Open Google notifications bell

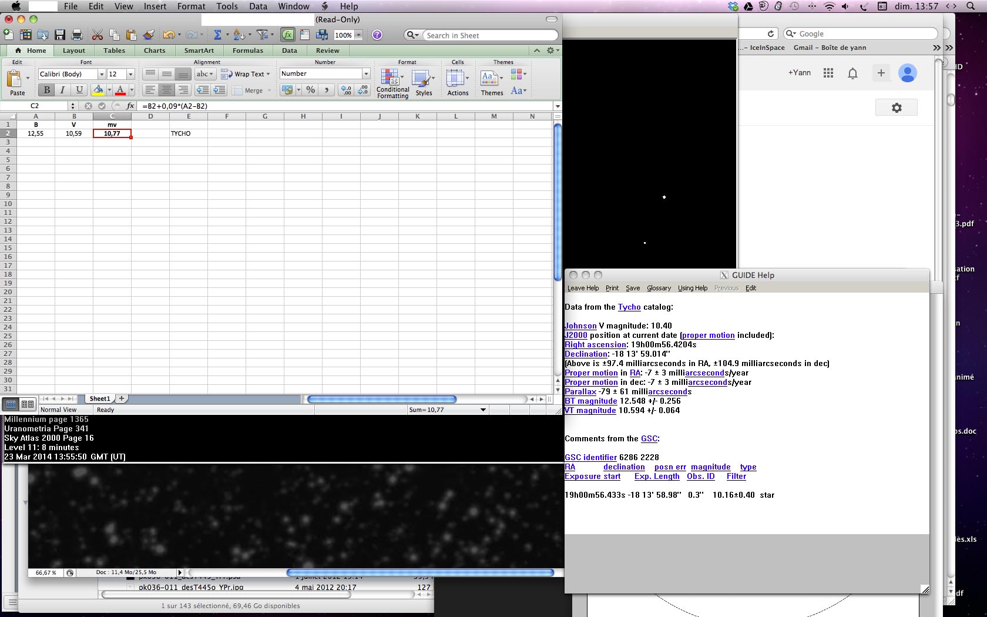(x=852, y=73)
